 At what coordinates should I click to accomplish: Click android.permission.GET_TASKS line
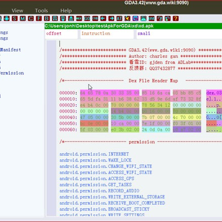coord(96,184)
